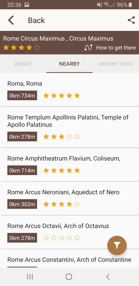
Task: Tap Android recent apps navigation icon
Action: click(30, 277)
